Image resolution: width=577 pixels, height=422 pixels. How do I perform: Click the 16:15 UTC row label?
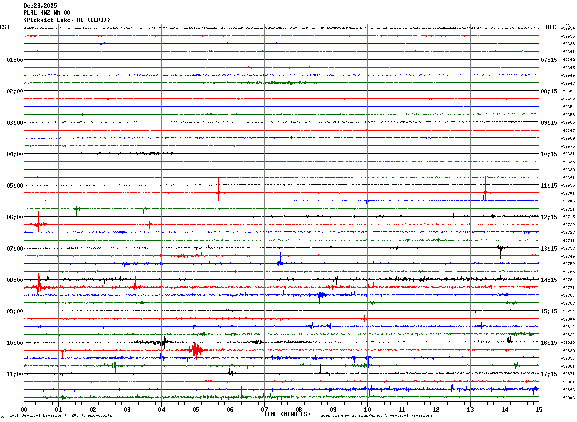[549, 343]
